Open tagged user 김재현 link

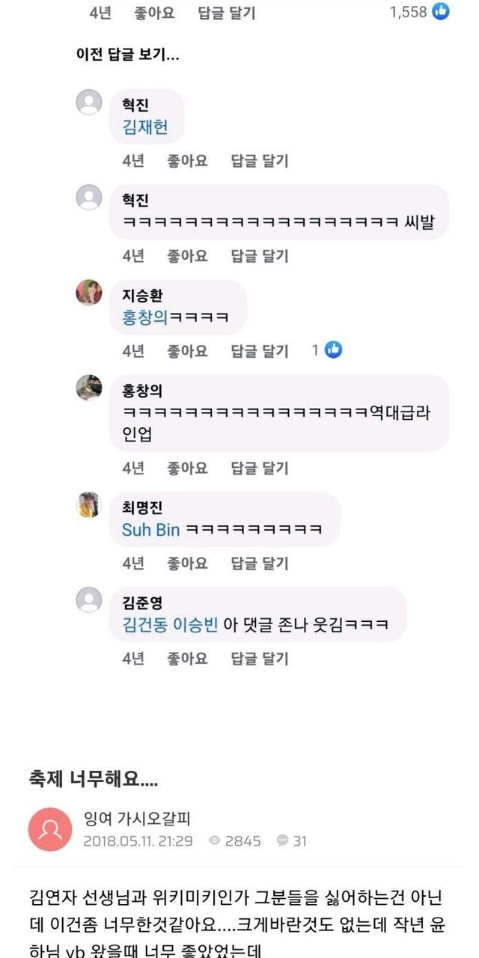pos(144,127)
